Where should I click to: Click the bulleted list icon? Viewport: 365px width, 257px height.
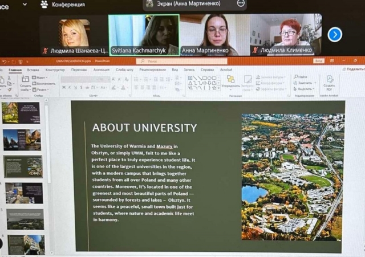pyautogui.click(x=136, y=80)
